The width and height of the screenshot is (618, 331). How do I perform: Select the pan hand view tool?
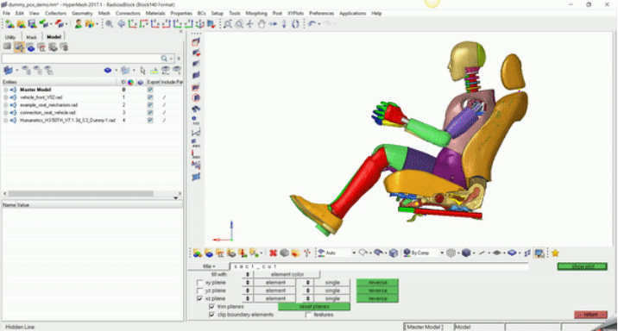(262, 24)
